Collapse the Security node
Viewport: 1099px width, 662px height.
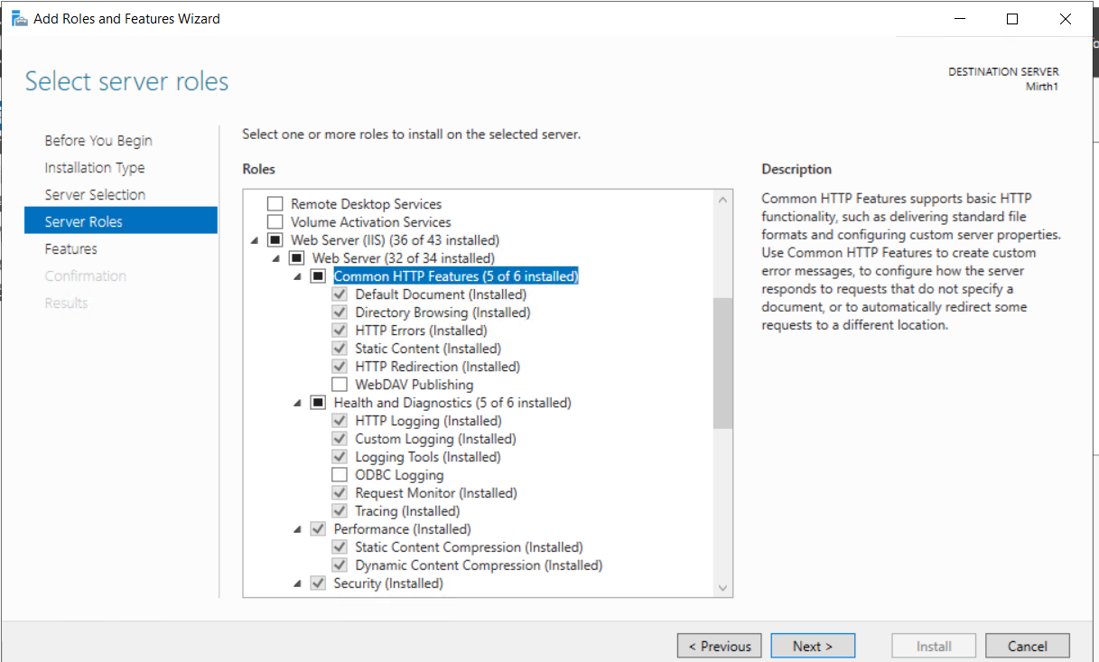298,584
